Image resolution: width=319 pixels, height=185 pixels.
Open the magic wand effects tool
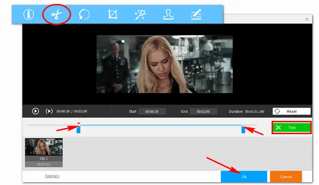(x=140, y=15)
